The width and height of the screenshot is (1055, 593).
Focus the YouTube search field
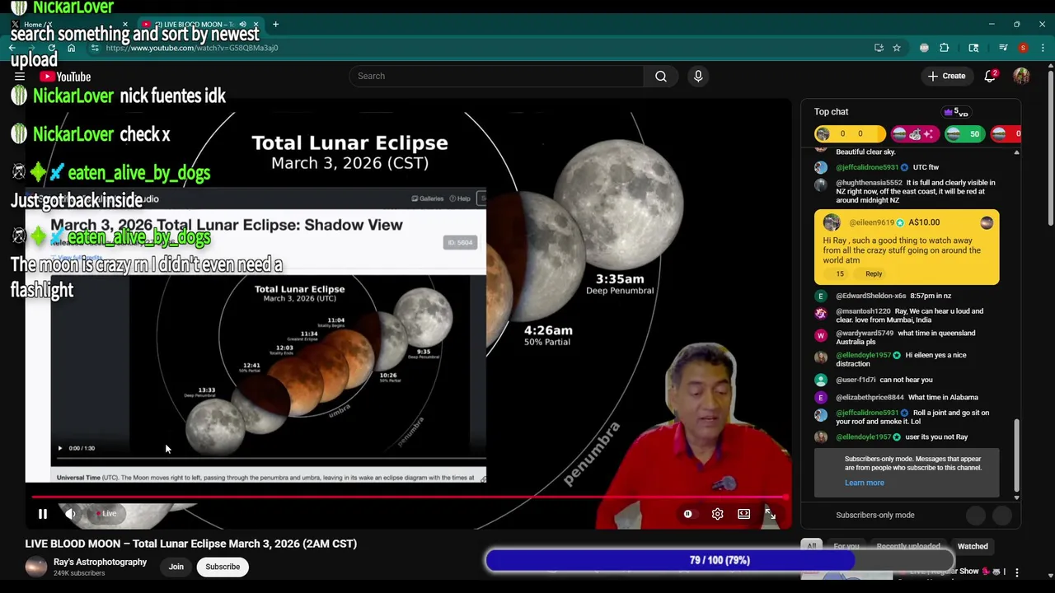496,76
